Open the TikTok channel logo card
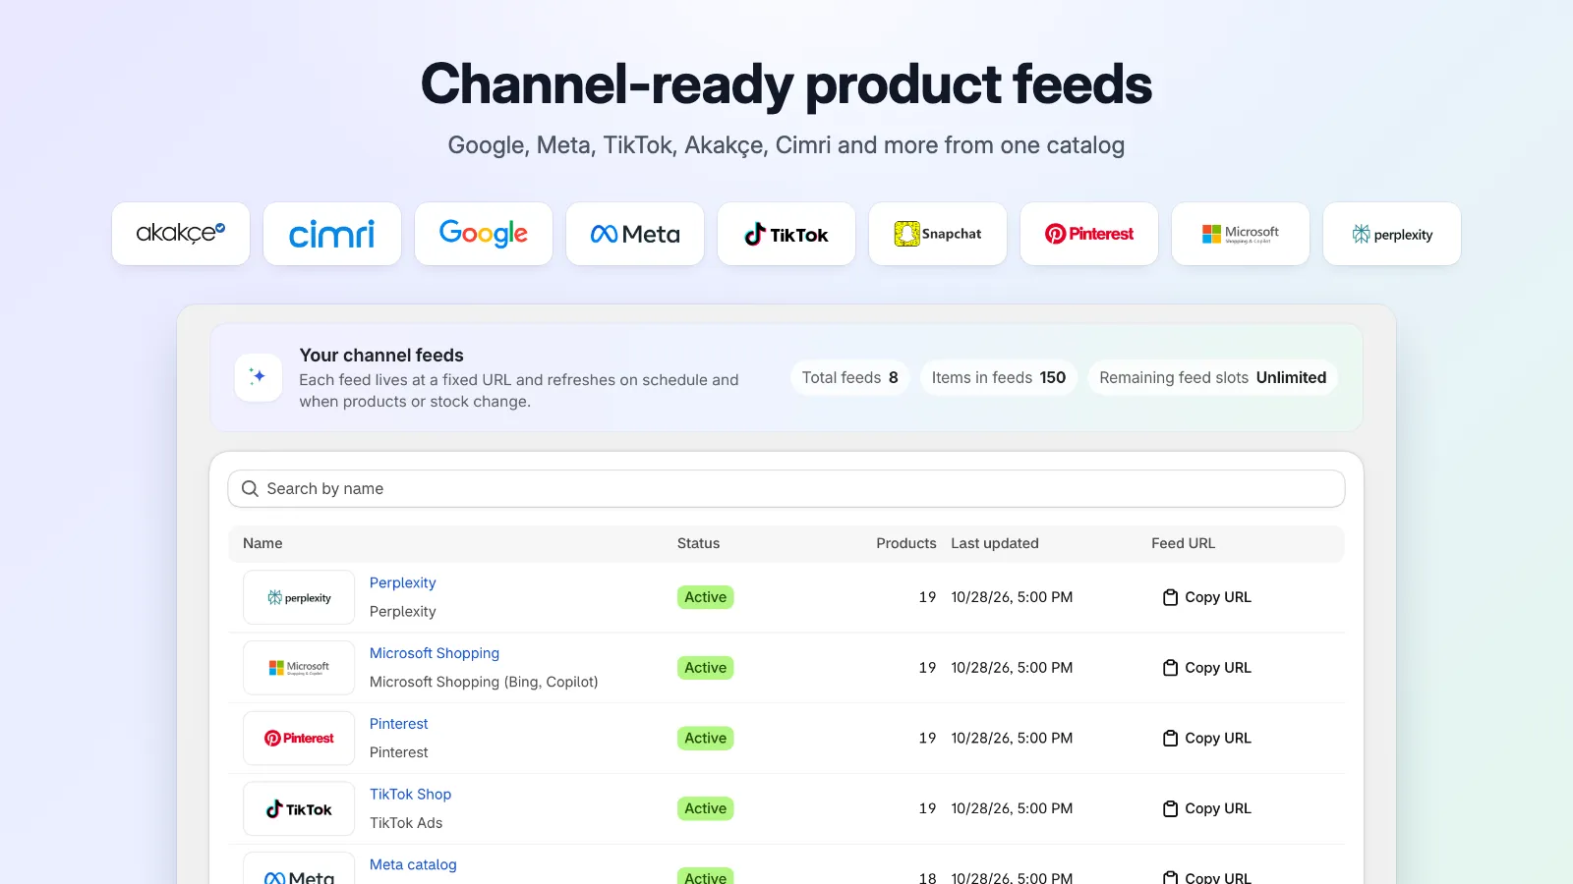 pos(786,234)
